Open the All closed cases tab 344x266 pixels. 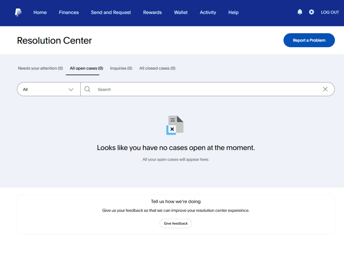[x=157, y=68]
